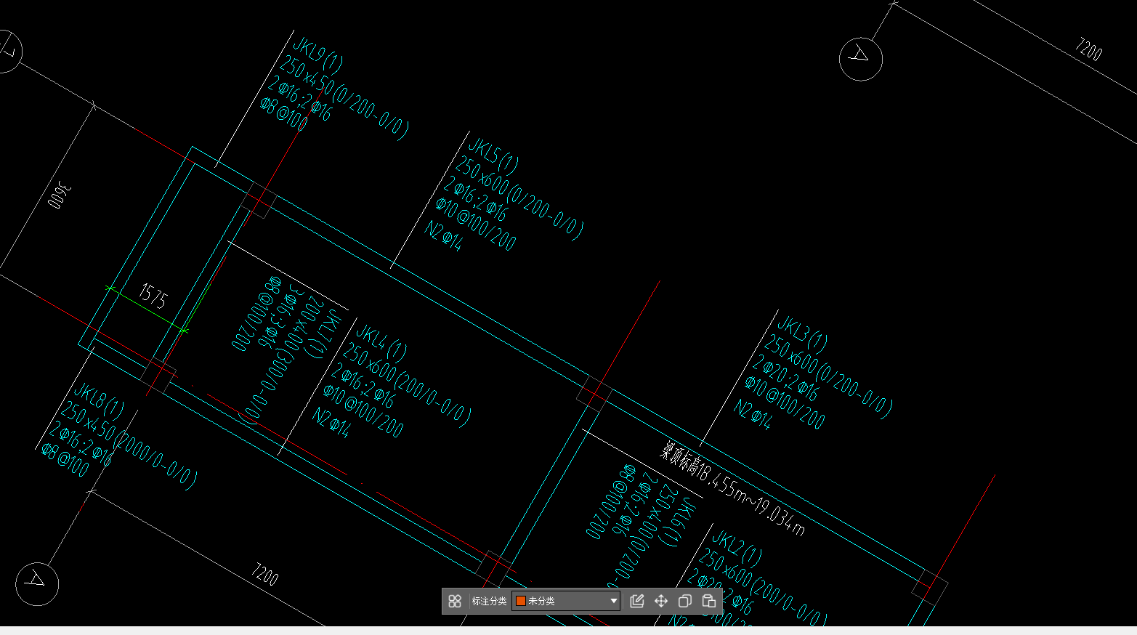Click N2 Φ14 text under JKL3
The image size is (1137, 635).
point(752,413)
